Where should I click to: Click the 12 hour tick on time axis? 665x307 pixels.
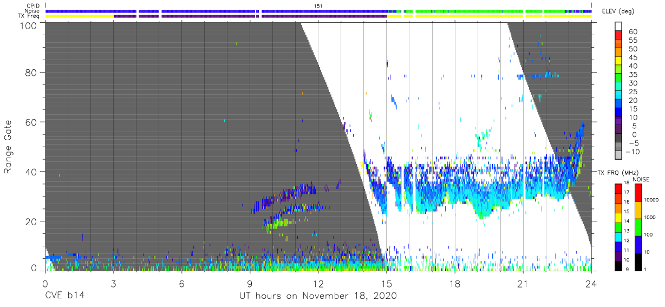pos(318,284)
